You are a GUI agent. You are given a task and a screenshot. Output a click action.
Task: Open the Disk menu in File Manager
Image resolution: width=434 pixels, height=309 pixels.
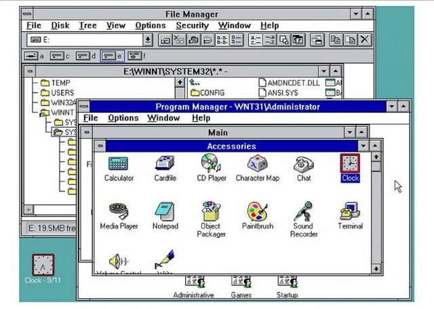point(60,26)
